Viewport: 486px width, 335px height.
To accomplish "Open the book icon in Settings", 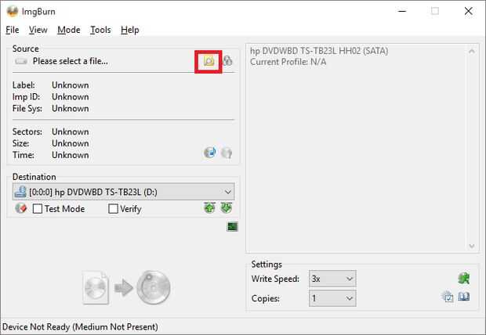I will click(x=464, y=297).
